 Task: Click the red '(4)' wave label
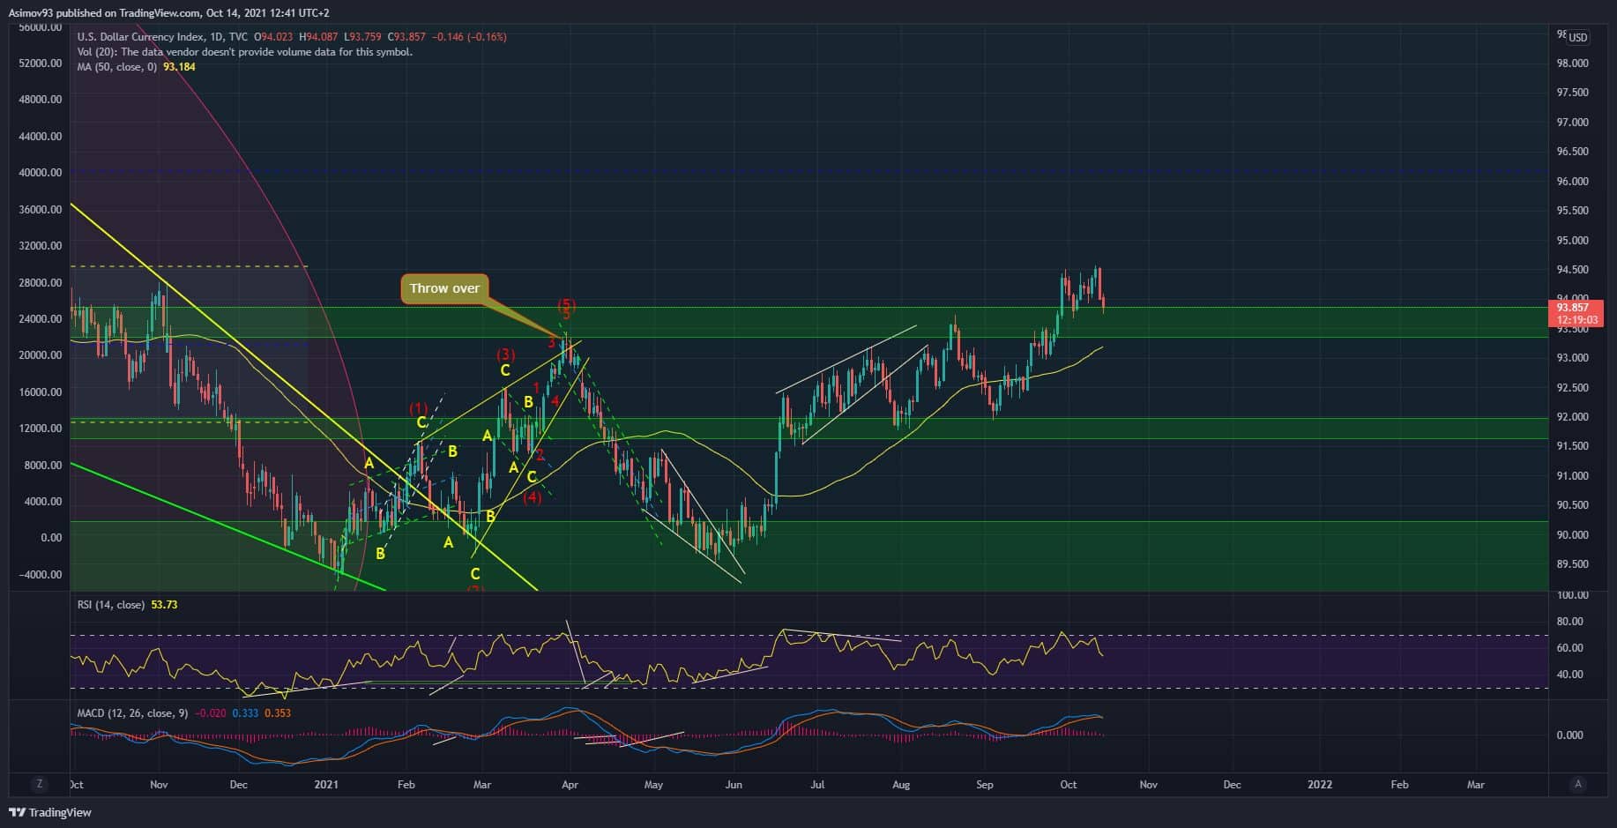coord(532,498)
